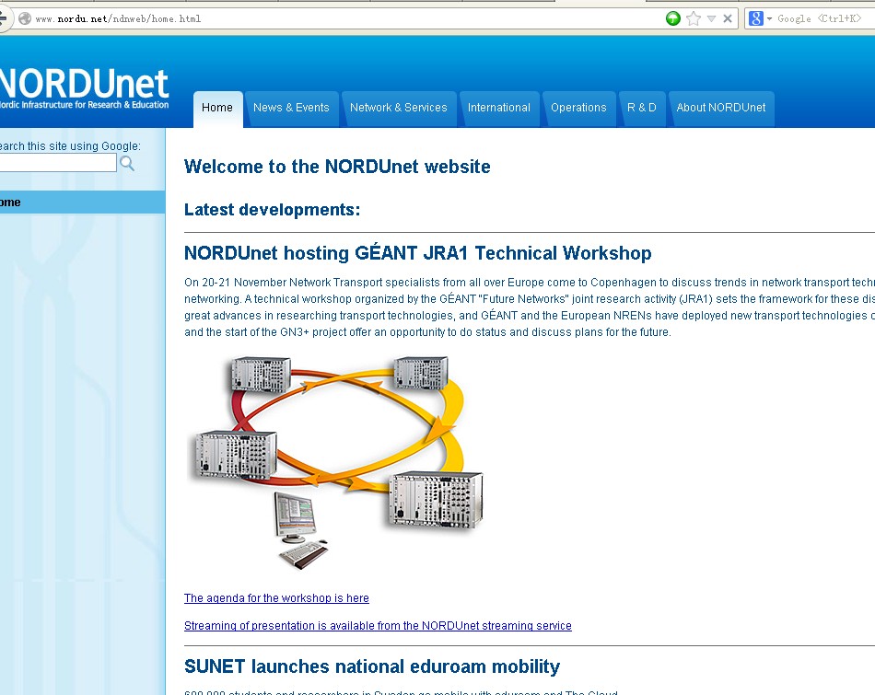Open the Network & Services tab

(399, 109)
